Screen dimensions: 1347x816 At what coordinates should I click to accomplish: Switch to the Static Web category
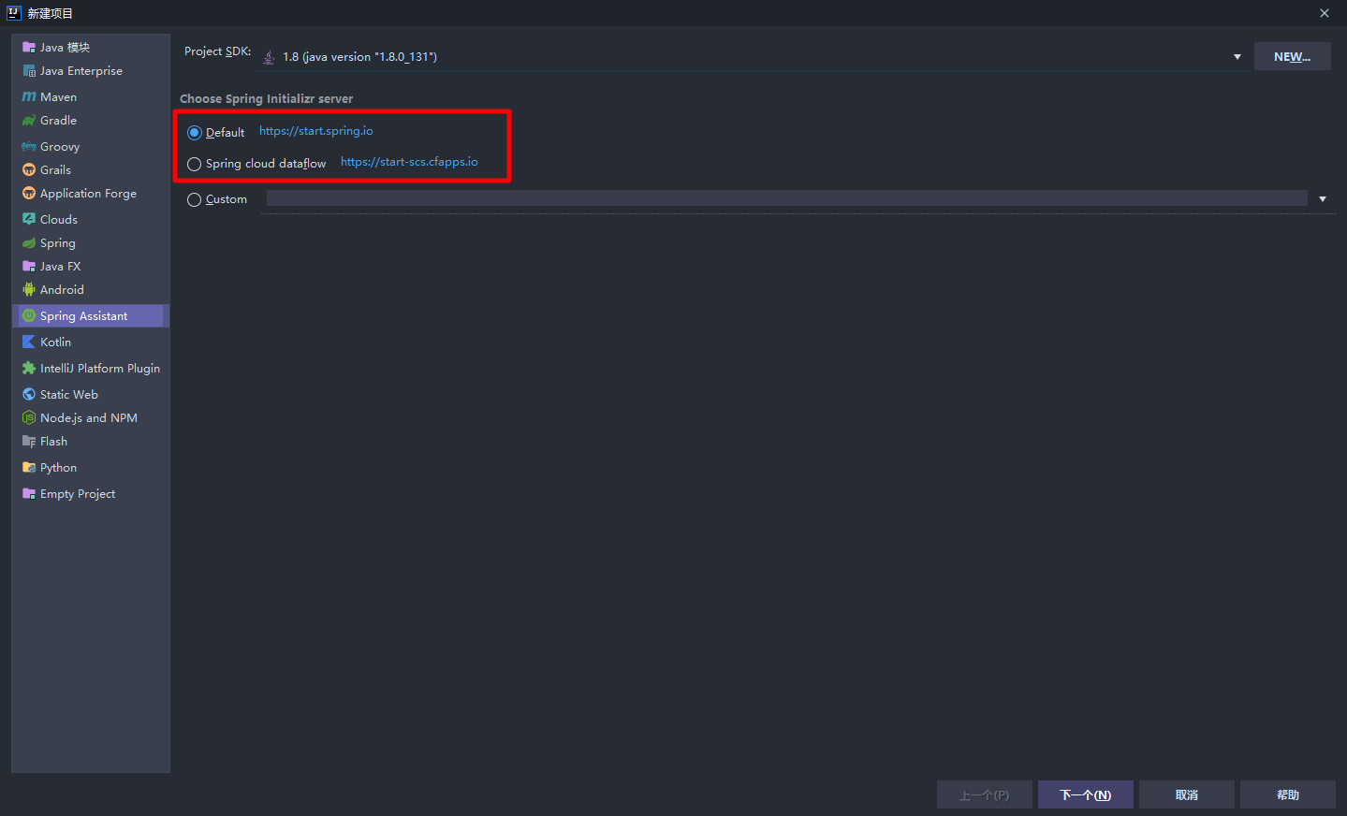pyautogui.click(x=67, y=394)
